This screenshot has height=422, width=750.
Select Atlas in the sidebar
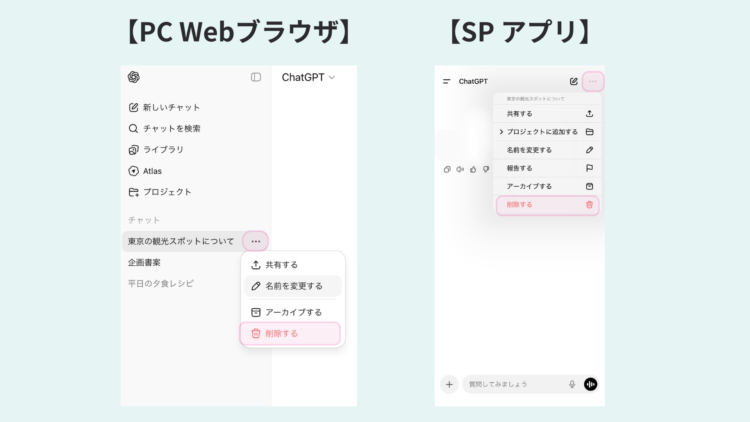pyautogui.click(x=153, y=171)
